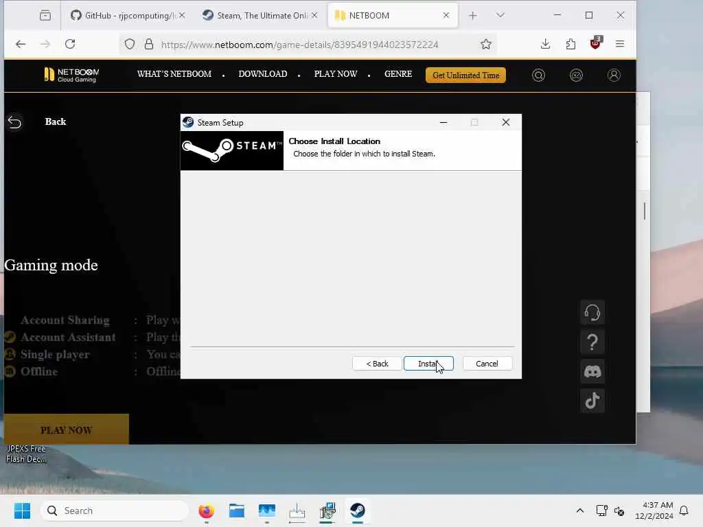The image size is (703, 527).
Task: Open Firefox from the taskbar
Action: [206, 511]
